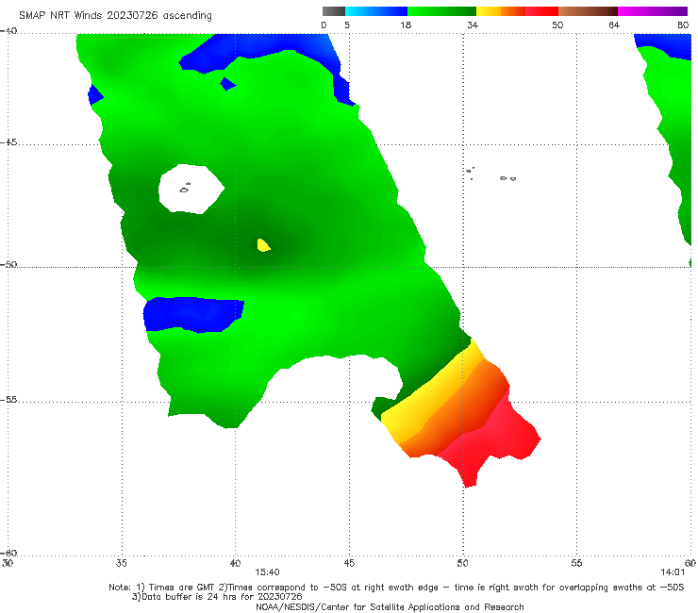Click the longitude axis label '60'
This screenshot has width=698, height=613.
690,563
